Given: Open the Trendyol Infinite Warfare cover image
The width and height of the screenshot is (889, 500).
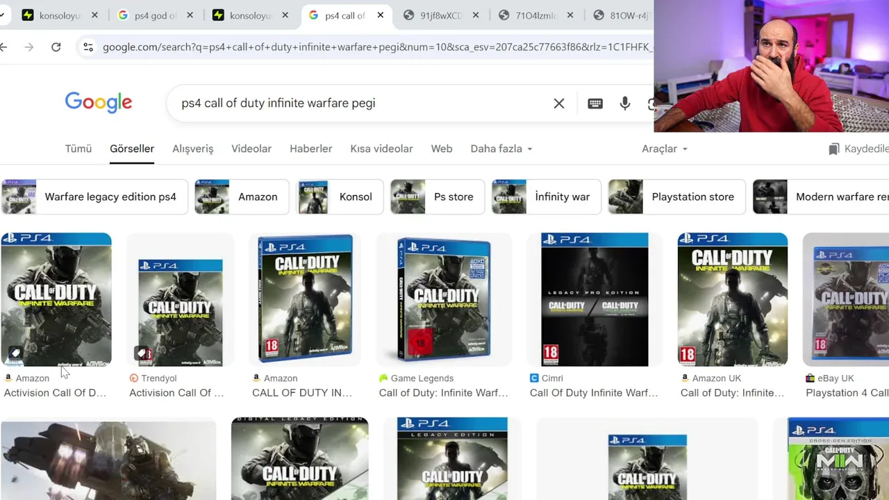Looking at the screenshot, I should click(181, 299).
